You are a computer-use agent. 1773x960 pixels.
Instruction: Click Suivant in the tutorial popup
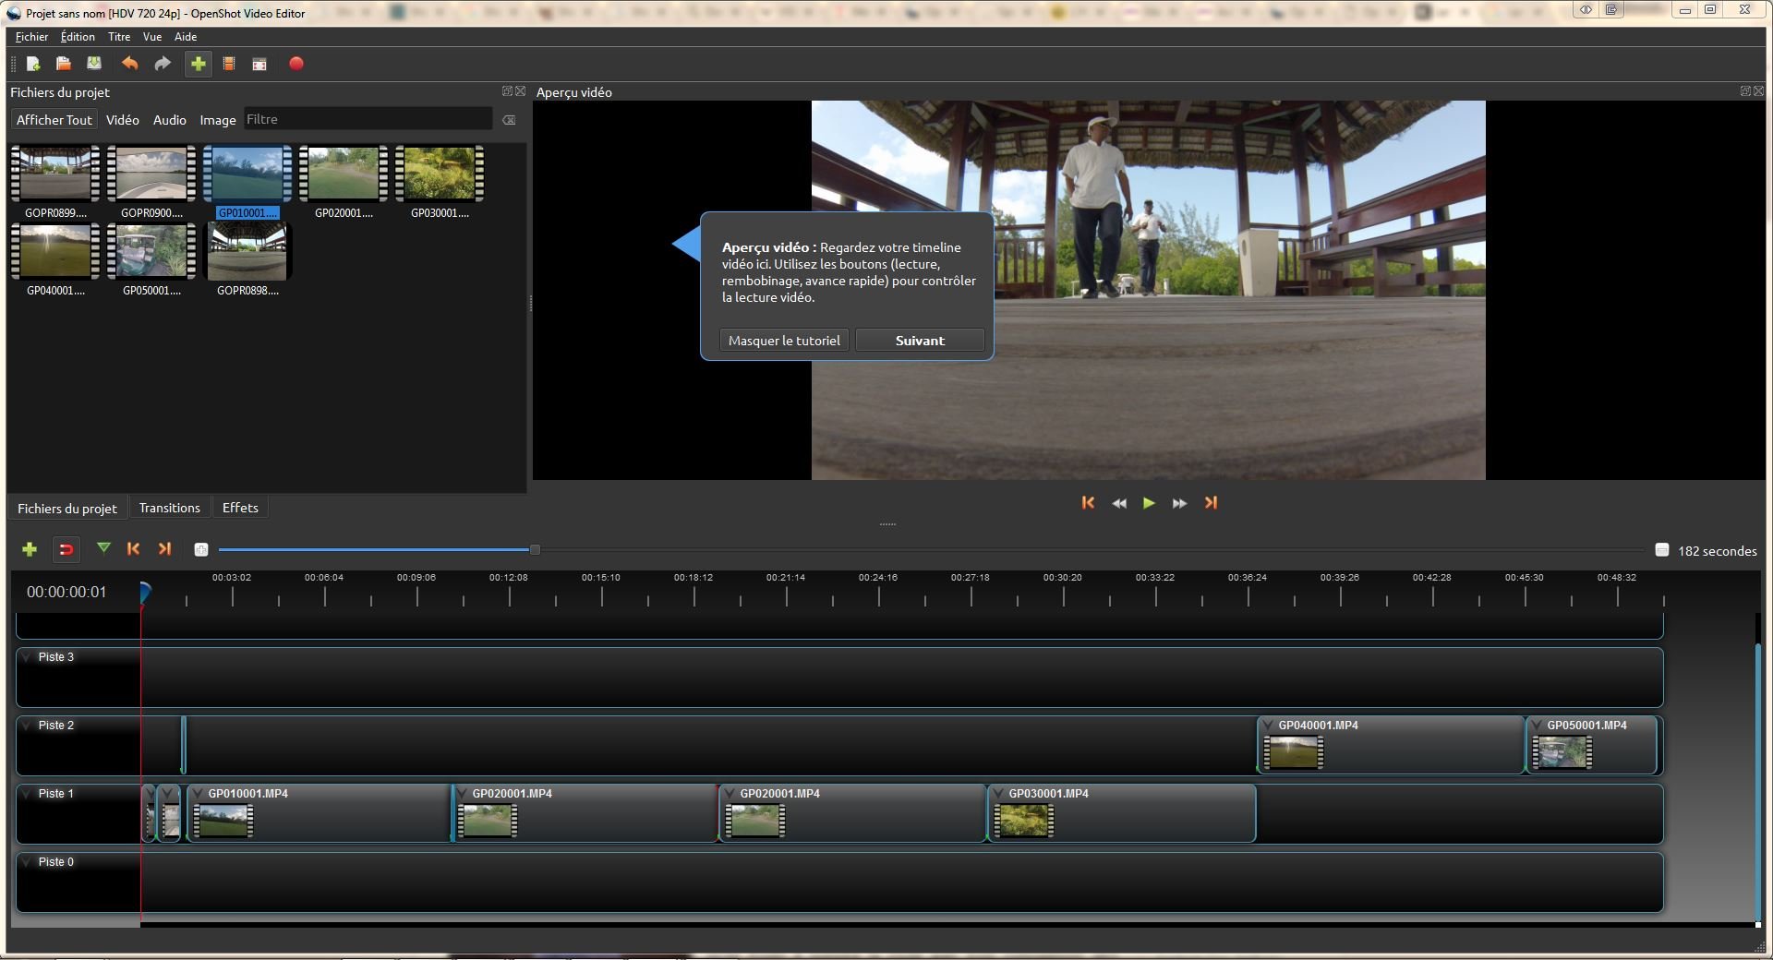click(920, 341)
